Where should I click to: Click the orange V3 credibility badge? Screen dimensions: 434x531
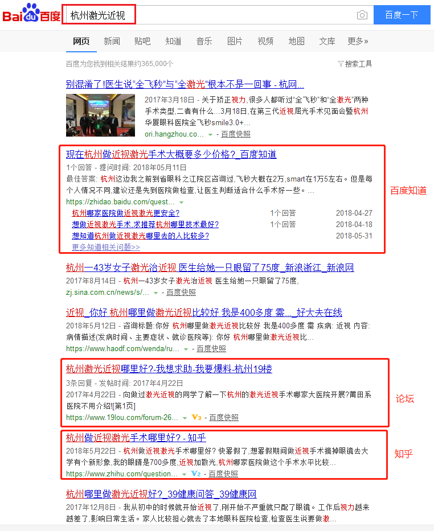tap(196, 417)
